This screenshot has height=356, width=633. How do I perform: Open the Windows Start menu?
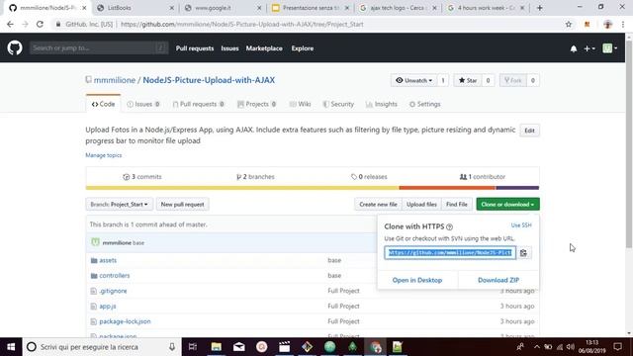pos(11,347)
